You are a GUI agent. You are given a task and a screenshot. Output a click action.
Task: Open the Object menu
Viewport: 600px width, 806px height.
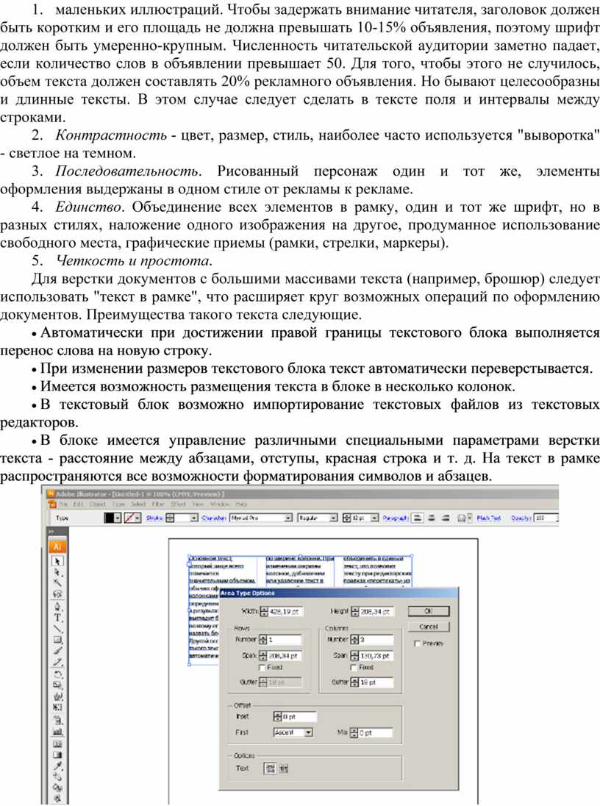97,504
